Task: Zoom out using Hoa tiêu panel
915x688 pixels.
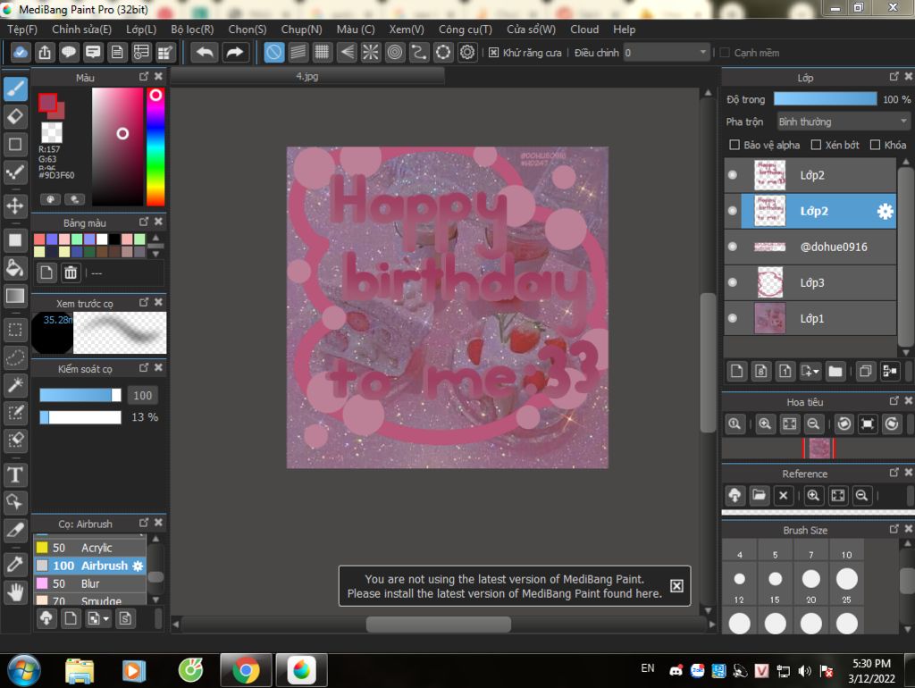Action: click(x=813, y=424)
